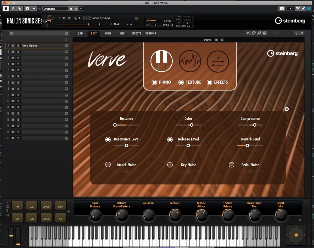Mute slot 1 Void Space
The width and height of the screenshot is (314, 248).
tap(12, 46)
